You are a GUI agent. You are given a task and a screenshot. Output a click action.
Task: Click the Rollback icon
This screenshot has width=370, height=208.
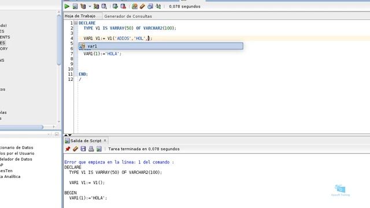coord(123,6)
